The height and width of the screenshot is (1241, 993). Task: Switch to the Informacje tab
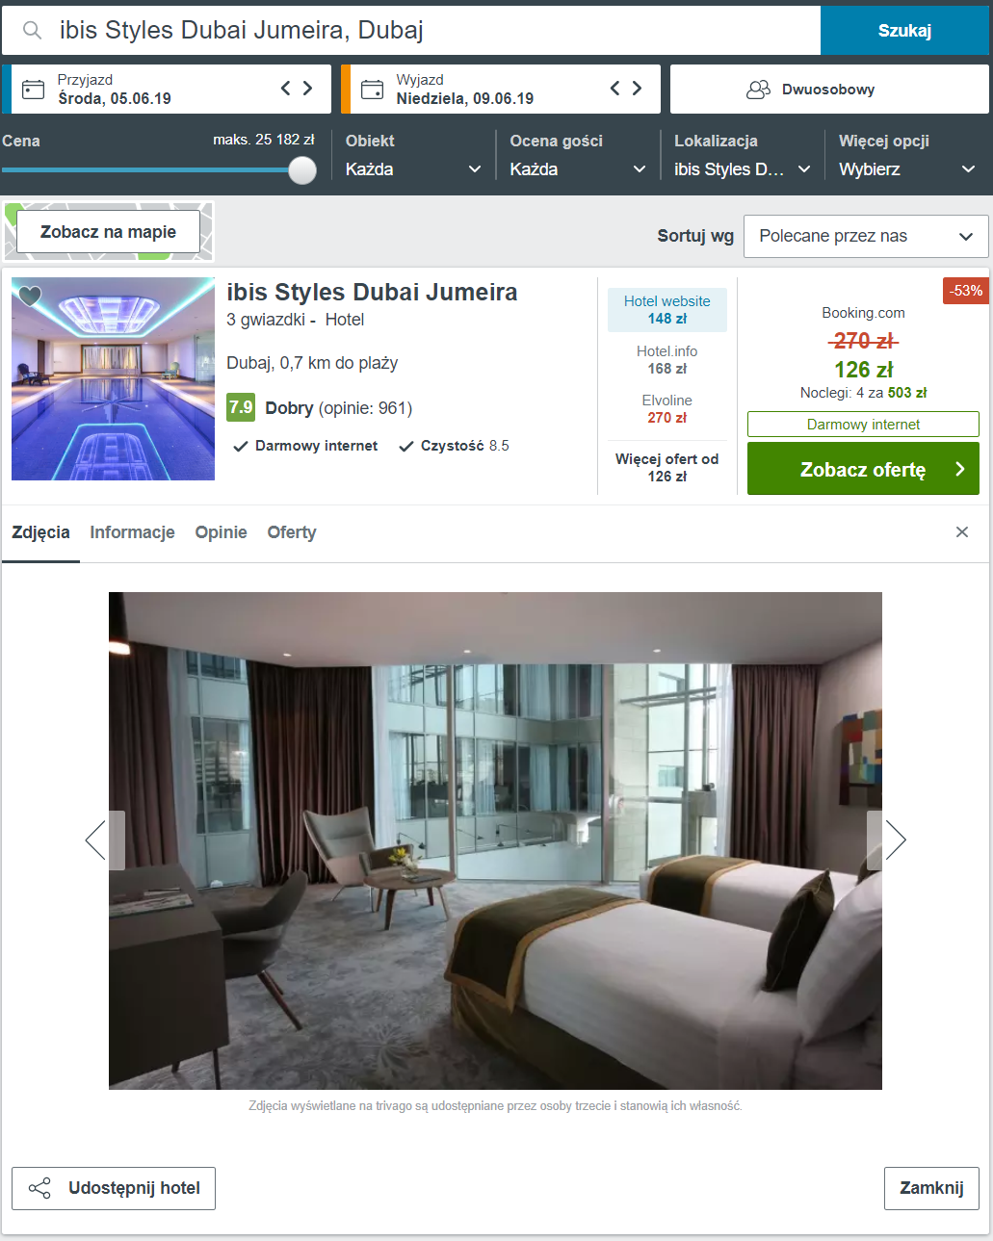132,532
